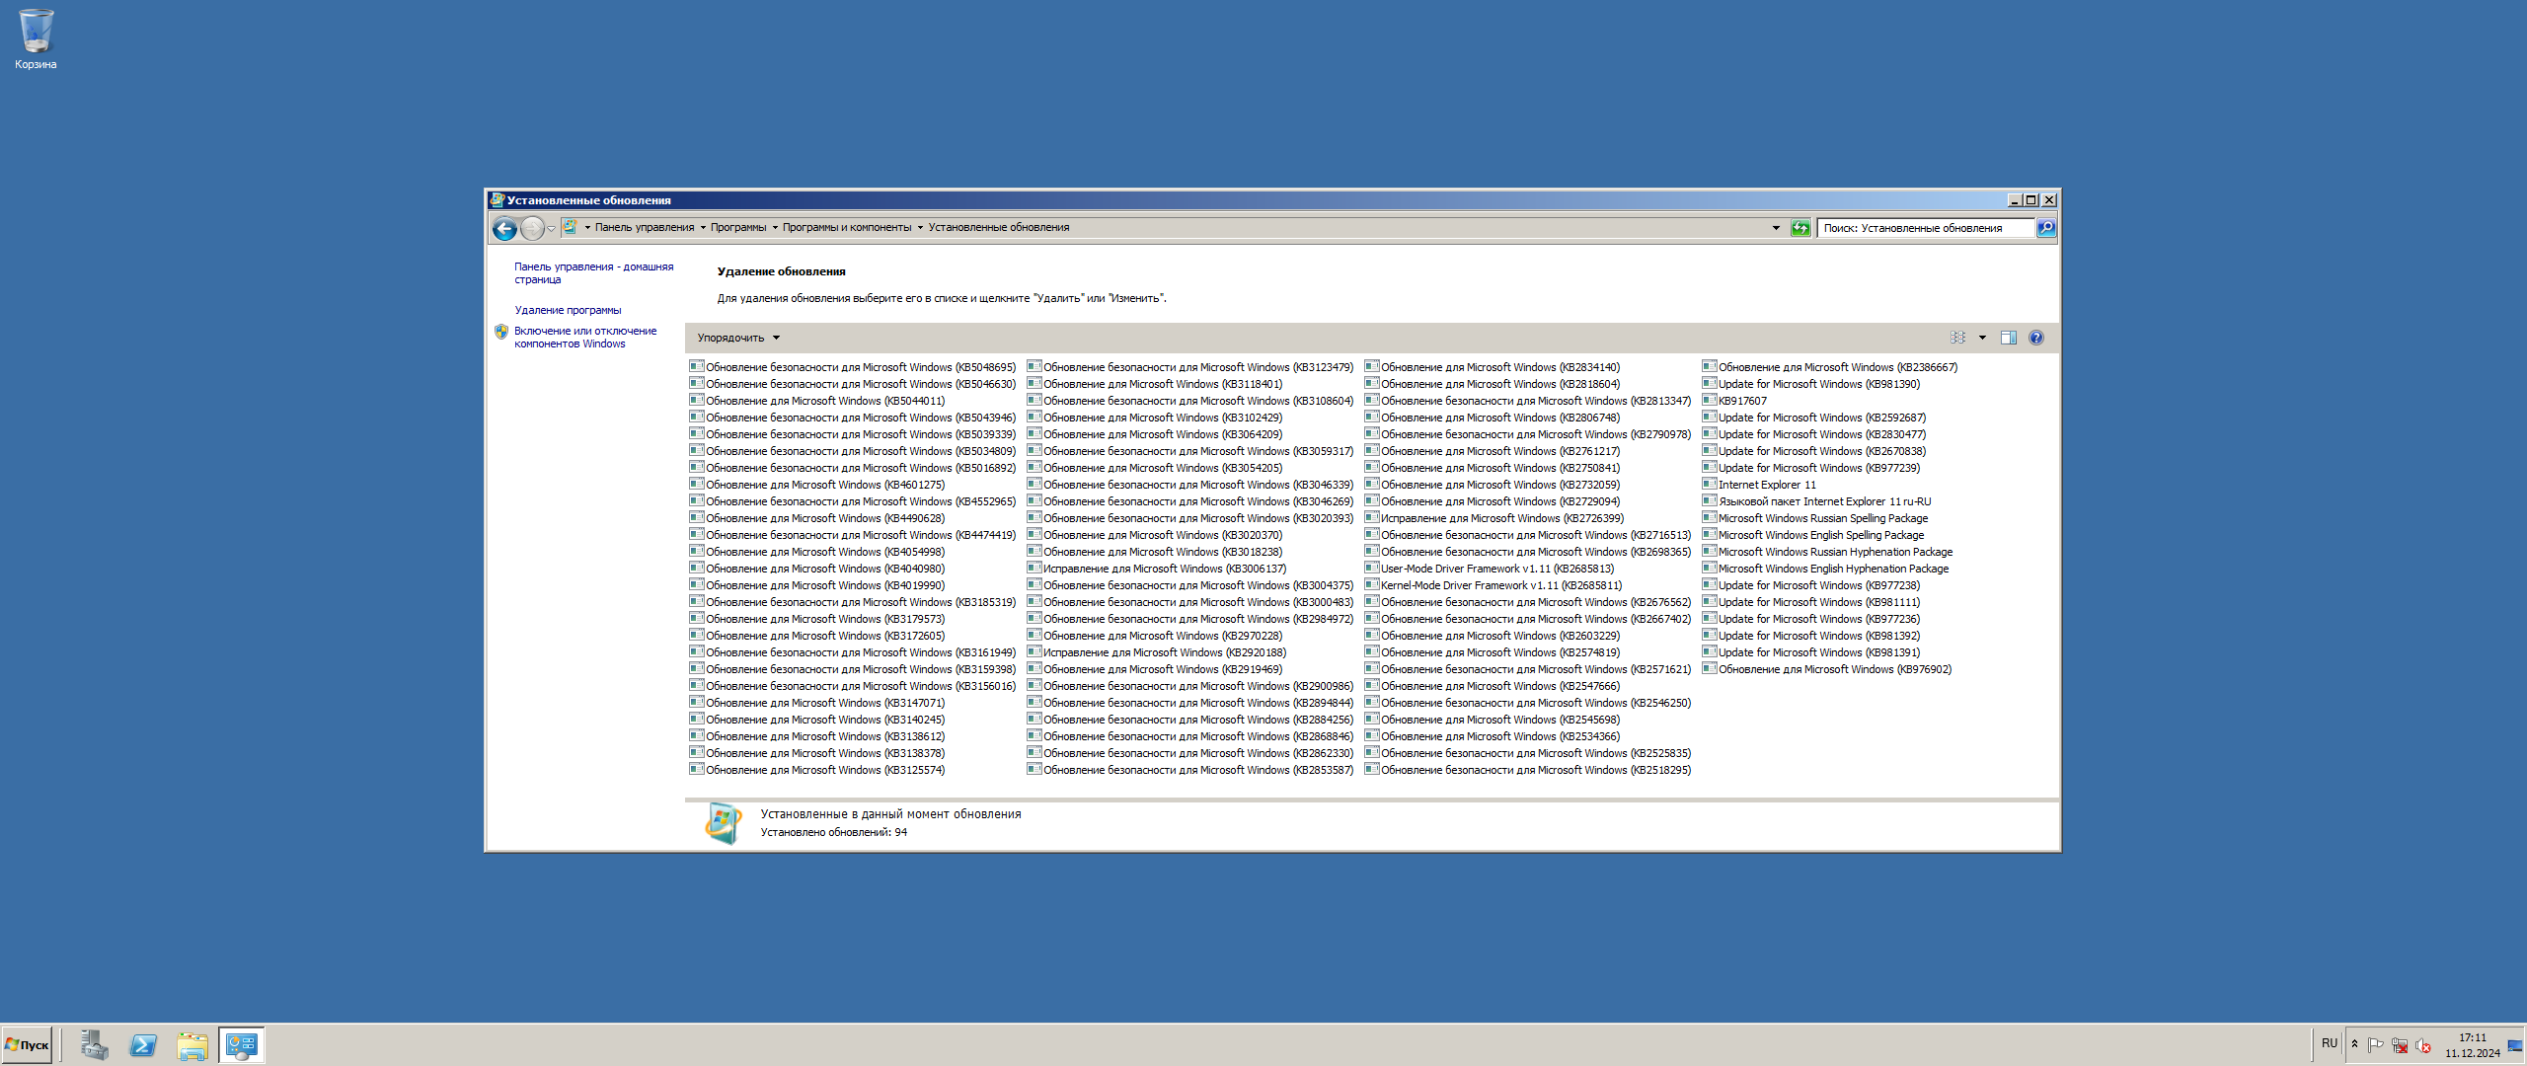Open the Упорядочить menu

point(738,338)
